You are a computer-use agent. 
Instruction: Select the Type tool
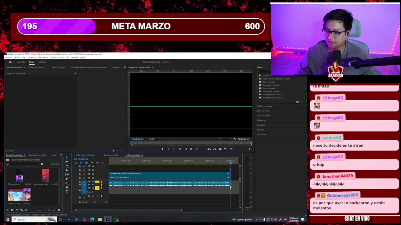point(67,192)
